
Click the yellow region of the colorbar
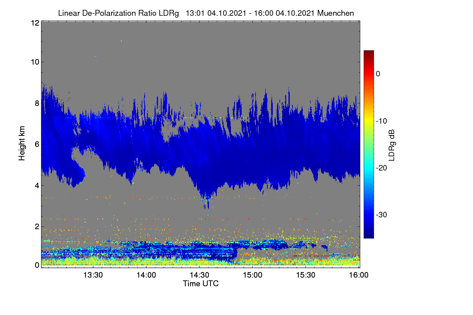tap(369, 121)
